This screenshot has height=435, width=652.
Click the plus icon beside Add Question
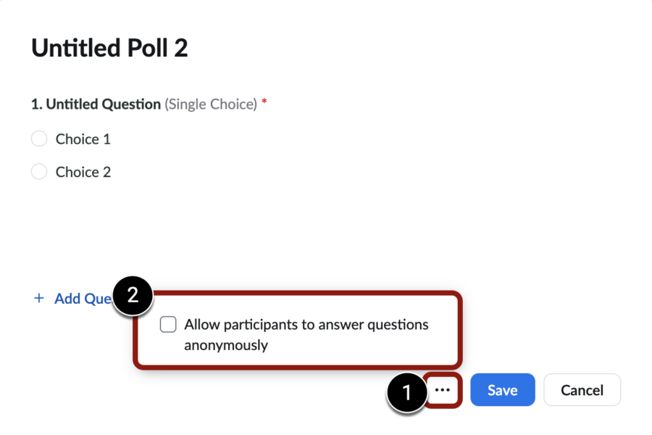coord(39,298)
